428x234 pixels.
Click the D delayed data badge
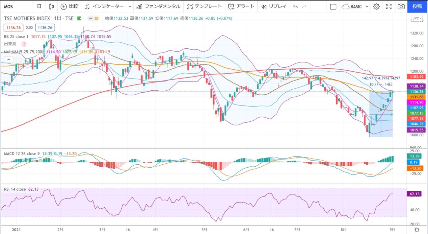tap(96, 18)
